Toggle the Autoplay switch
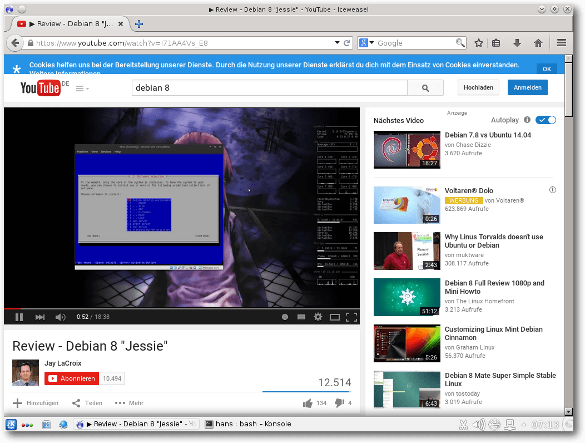 pos(546,120)
